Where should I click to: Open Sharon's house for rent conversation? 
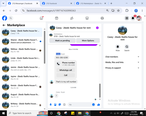coord(22,41)
